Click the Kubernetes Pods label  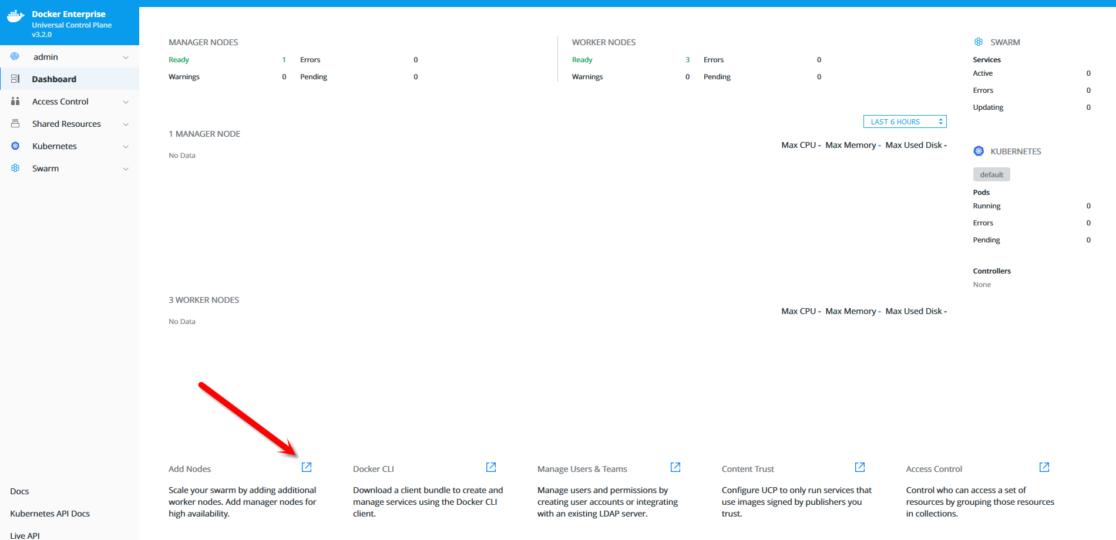click(x=981, y=193)
